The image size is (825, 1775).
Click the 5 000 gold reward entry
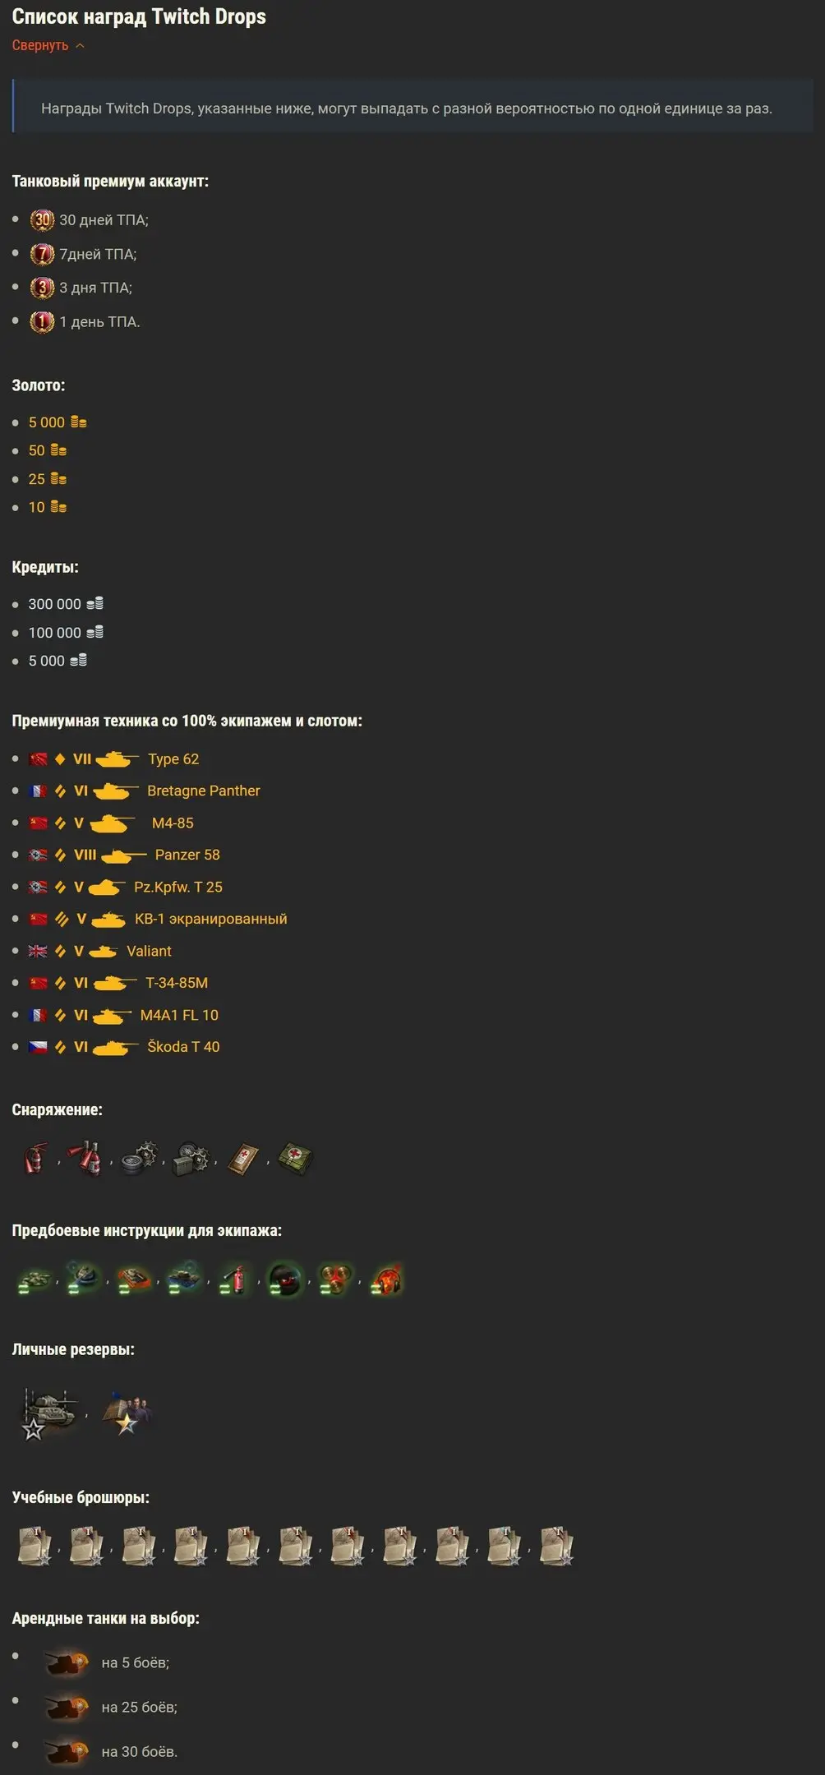[x=58, y=422]
